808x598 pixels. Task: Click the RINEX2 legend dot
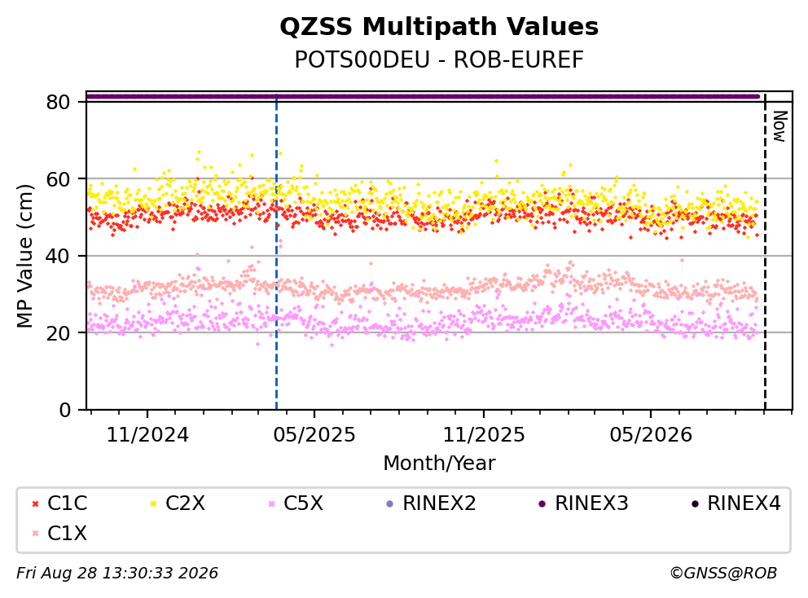click(x=389, y=503)
